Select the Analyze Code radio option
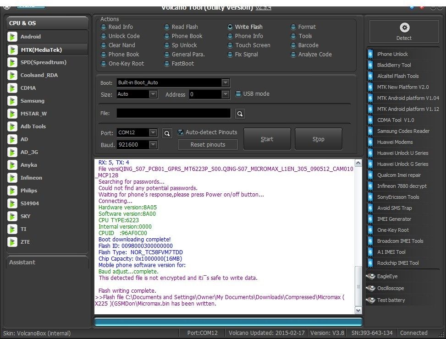 click(293, 54)
